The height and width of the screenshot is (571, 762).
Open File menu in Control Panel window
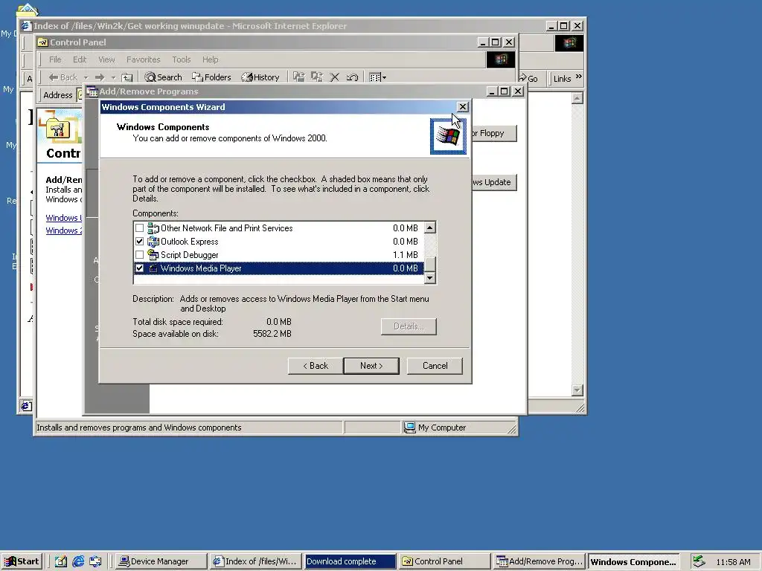[x=55, y=59]
